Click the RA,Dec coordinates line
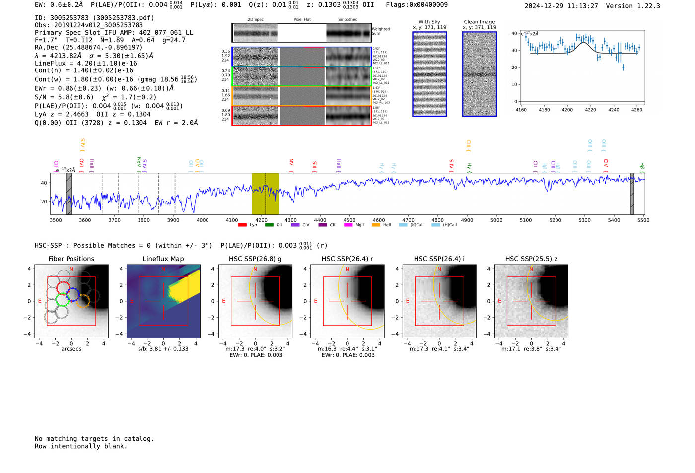This screenshot has height=473, width=695. click(x=88, y=48)
